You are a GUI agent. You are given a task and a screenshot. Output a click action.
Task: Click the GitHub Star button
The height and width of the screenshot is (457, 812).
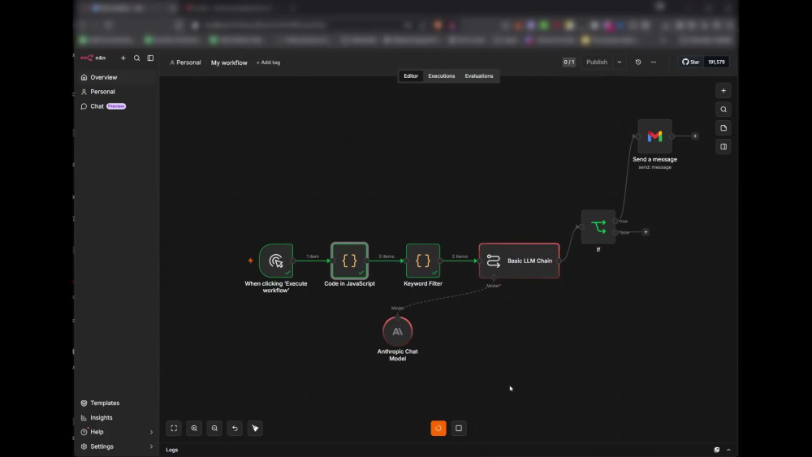[691, 63]
